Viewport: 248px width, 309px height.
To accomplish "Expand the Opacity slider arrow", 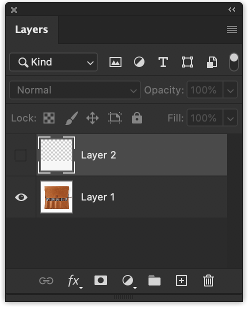I will coord(230,90).
